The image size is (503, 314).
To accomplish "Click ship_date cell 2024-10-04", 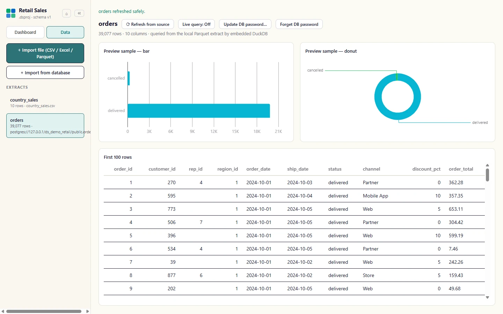I will coord(300,196).
